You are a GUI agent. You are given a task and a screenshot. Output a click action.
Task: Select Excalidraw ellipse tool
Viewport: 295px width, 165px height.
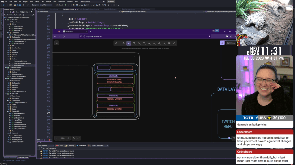click(144, 43)
